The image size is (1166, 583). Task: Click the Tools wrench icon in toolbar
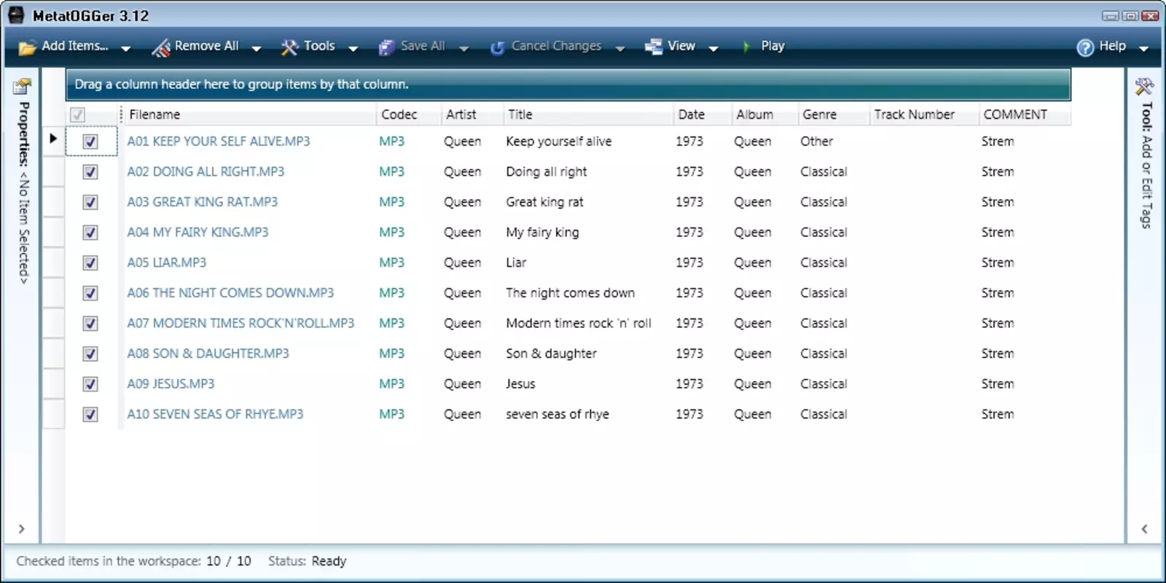290,47
